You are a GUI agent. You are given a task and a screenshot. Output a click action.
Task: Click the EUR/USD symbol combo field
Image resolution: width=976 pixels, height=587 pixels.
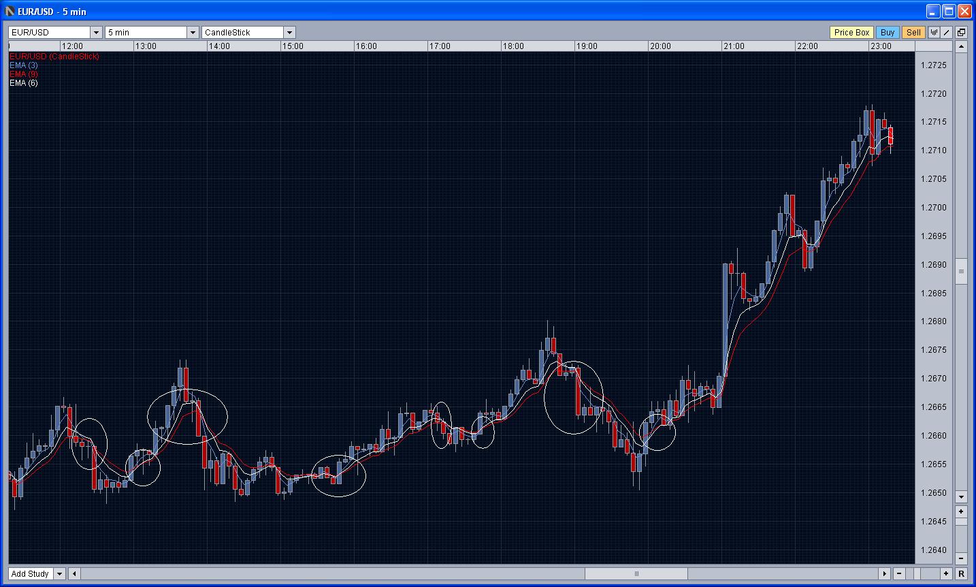coord(49,33)
